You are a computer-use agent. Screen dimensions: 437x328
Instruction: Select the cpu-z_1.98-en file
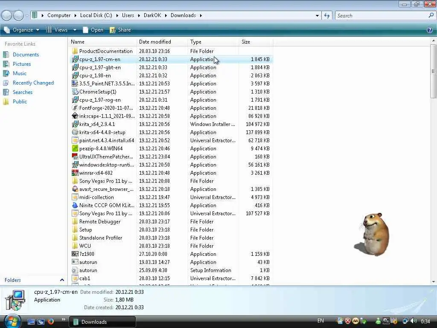tap(95, 76)
